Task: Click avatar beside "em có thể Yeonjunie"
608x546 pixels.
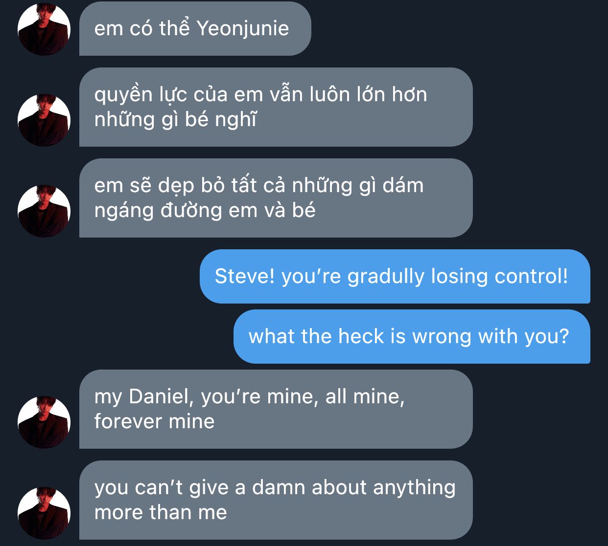Action: click(x=44, y=29)
